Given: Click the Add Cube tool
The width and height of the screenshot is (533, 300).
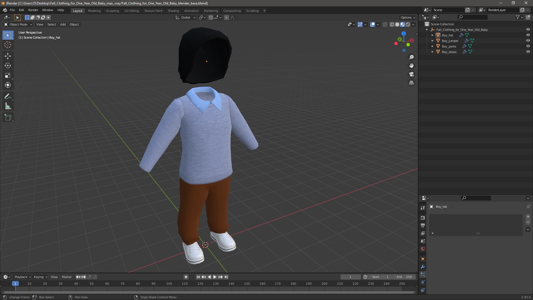Looking at the screenshot, I should click(8, 117).
